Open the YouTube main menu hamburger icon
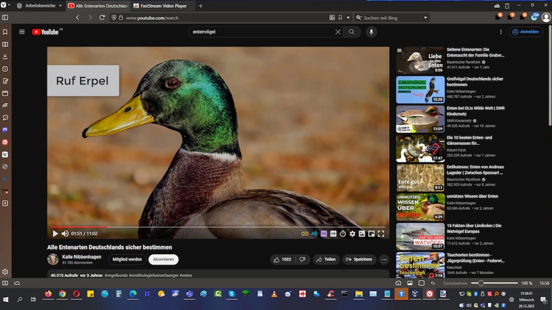 (x=21, y=31)
